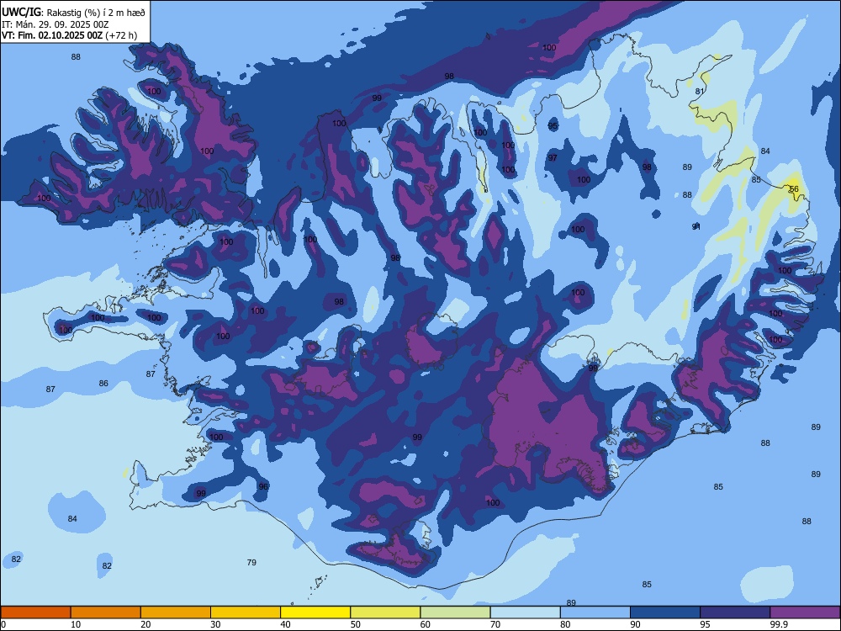Click the medium blue 80–90 legend swatch
This screenshot has height=631, width=841.
coord(595,612)
